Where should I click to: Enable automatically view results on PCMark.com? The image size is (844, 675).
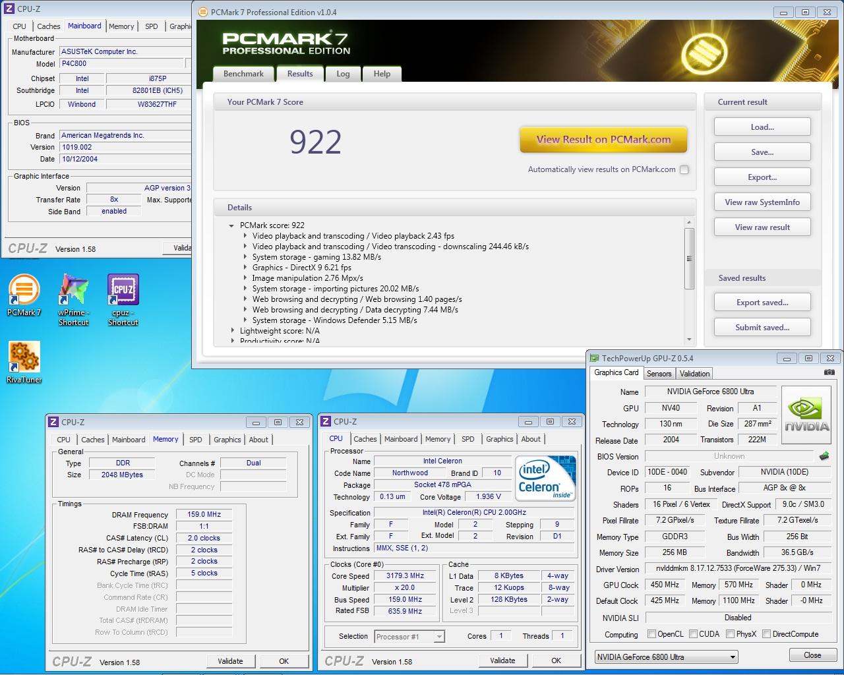[684, 169]
